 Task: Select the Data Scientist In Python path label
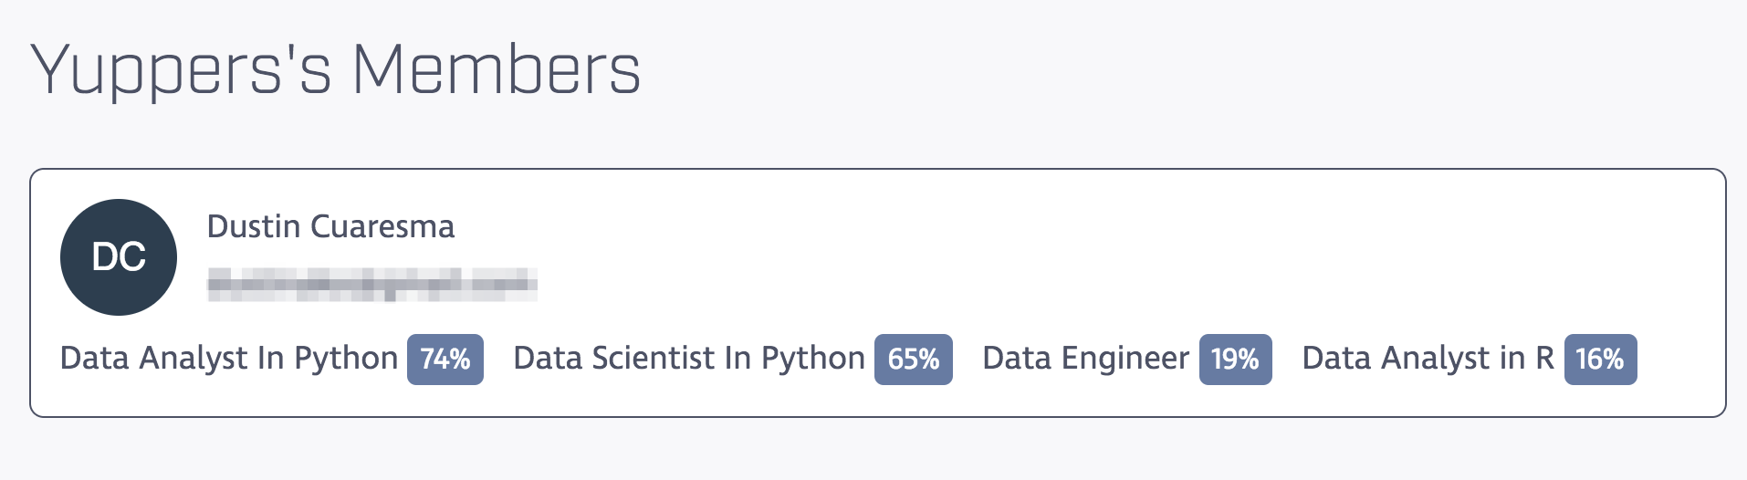coord(689,359)
